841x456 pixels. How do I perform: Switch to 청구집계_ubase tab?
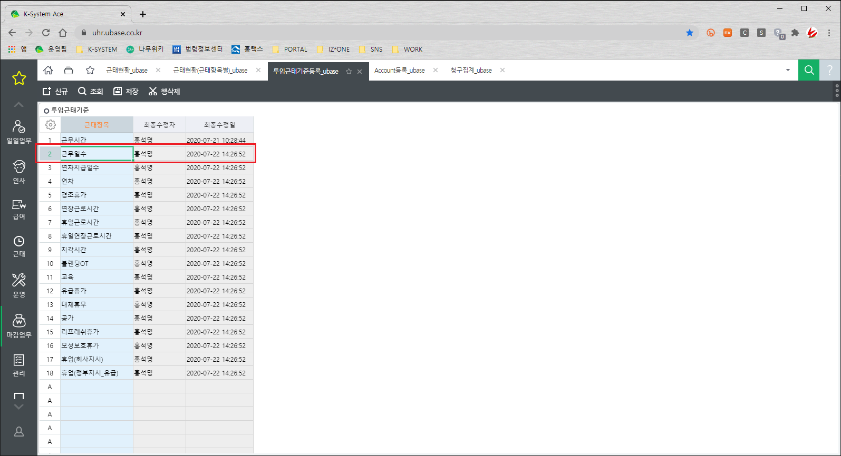[x=471, y=70]
